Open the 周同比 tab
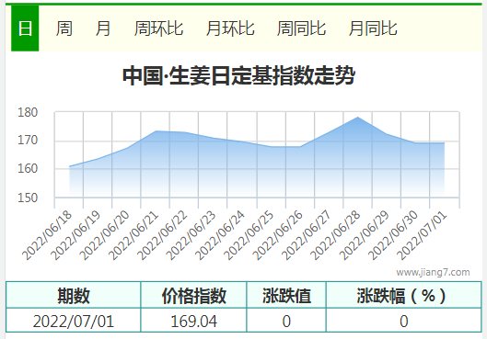 (x=301, y=28)
